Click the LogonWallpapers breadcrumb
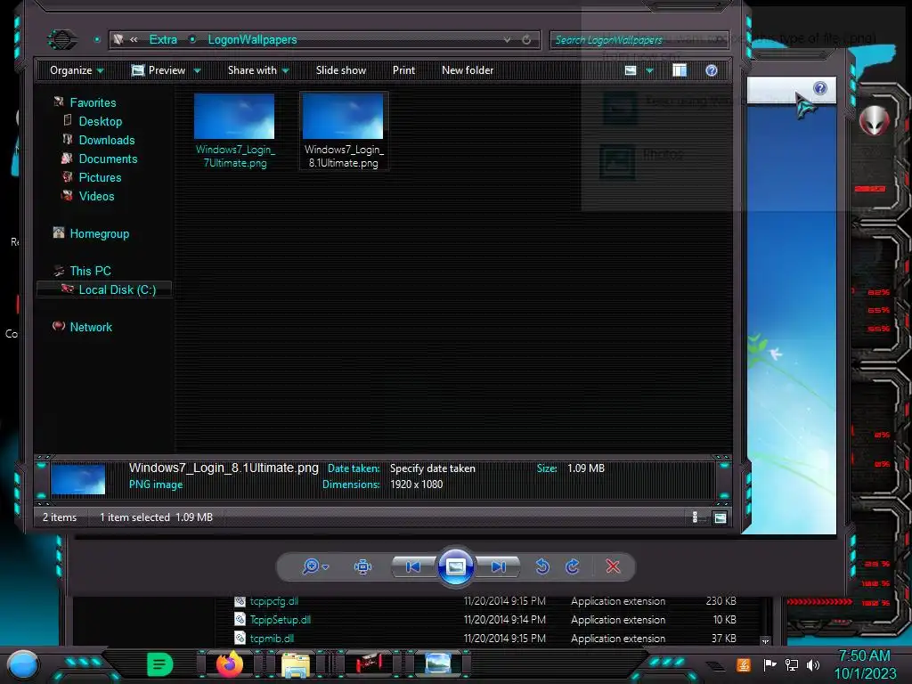 [252, 39]
